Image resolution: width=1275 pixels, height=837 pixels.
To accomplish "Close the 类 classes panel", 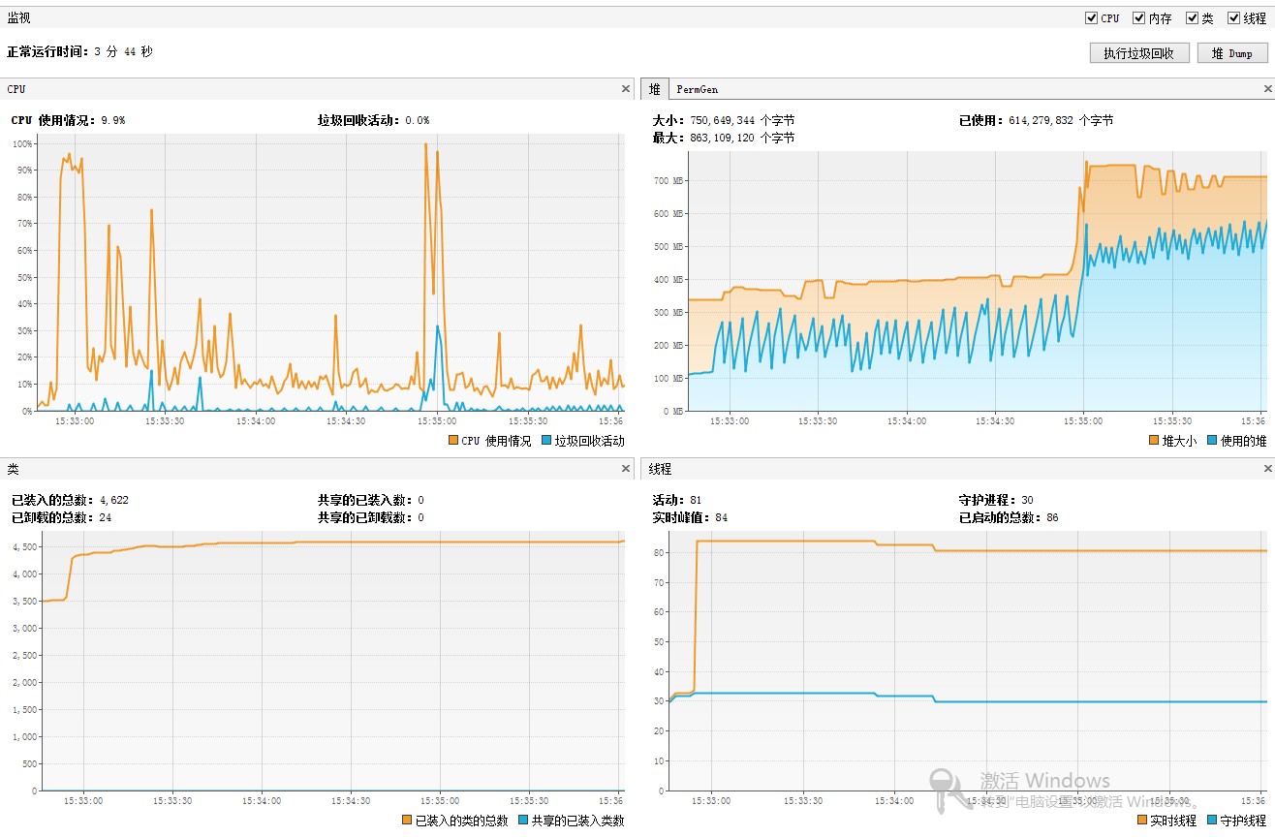I will tap(625, 469).
